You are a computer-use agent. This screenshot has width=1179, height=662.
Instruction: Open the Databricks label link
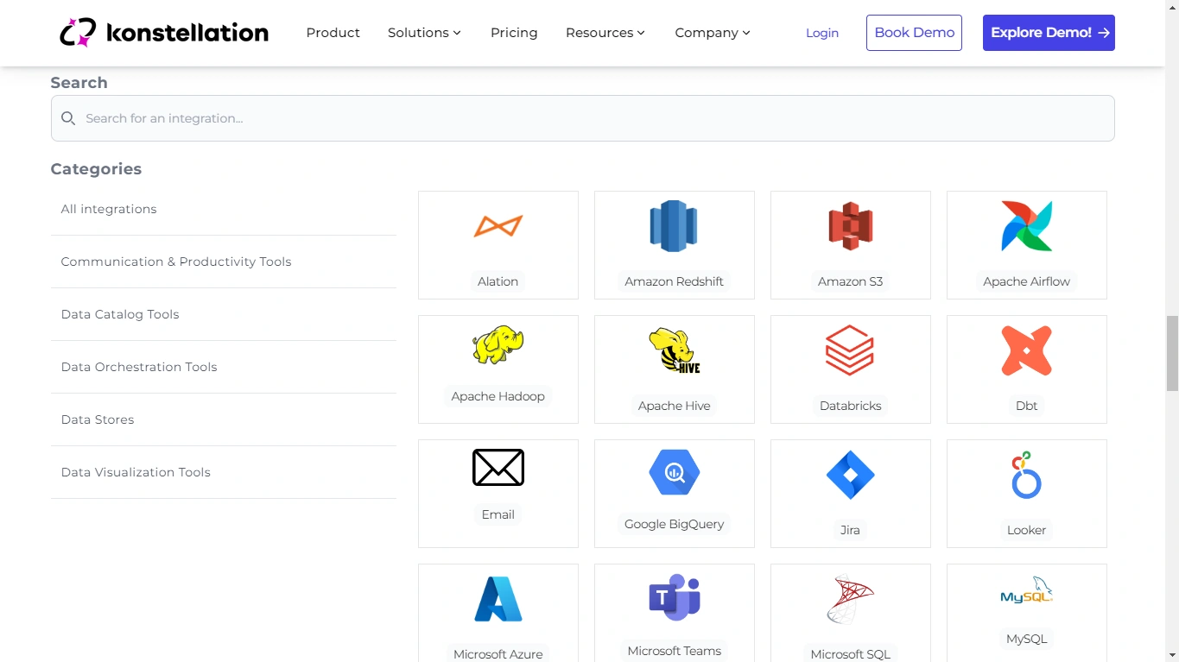tap(850, 406)
